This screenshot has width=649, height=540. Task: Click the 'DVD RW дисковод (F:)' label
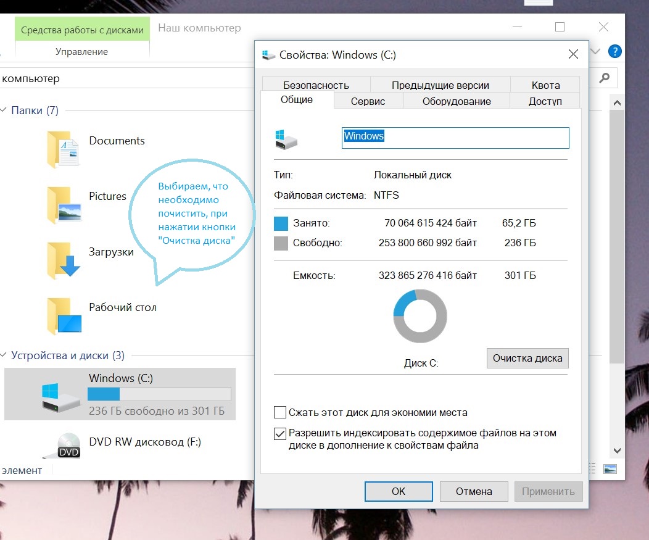tap(145, 441)
